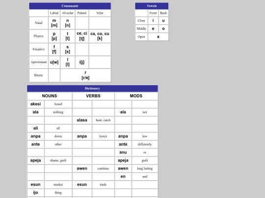Image resolution: width=265 pixels, height=198 pixels.
Task: Select the u[w] approximant cell
Action: [x=54, y=62]
